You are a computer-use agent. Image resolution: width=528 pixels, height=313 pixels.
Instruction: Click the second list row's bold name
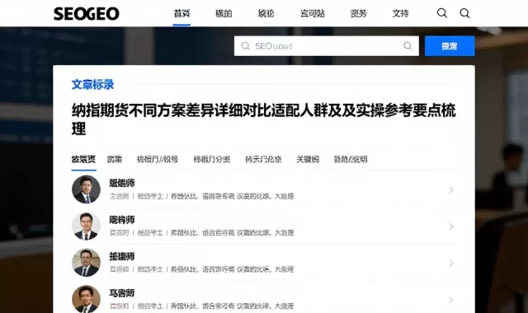click(x=122, y=220)
